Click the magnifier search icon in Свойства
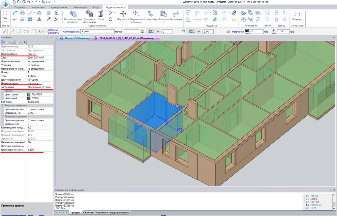The width and height of the screenshot is (337, 216). pyautogui.click(x=26, y=42)
